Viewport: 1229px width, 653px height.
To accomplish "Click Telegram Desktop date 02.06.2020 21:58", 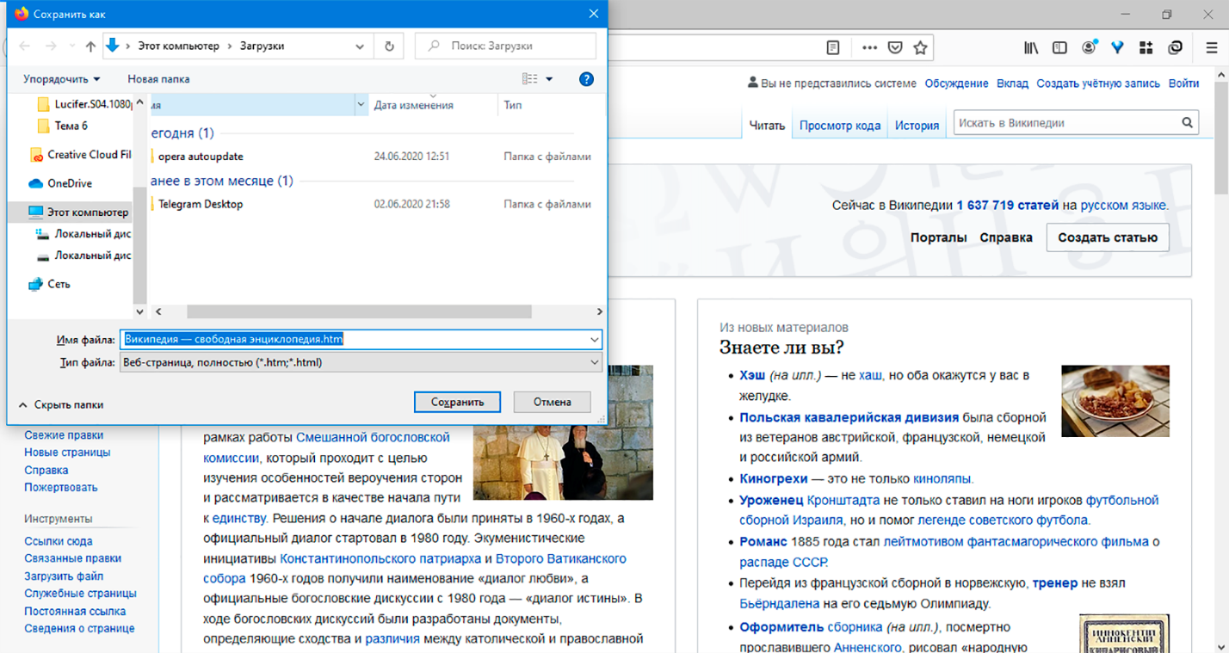I will click(411, 205).
